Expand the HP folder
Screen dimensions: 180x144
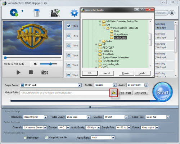tap(96, 45)
